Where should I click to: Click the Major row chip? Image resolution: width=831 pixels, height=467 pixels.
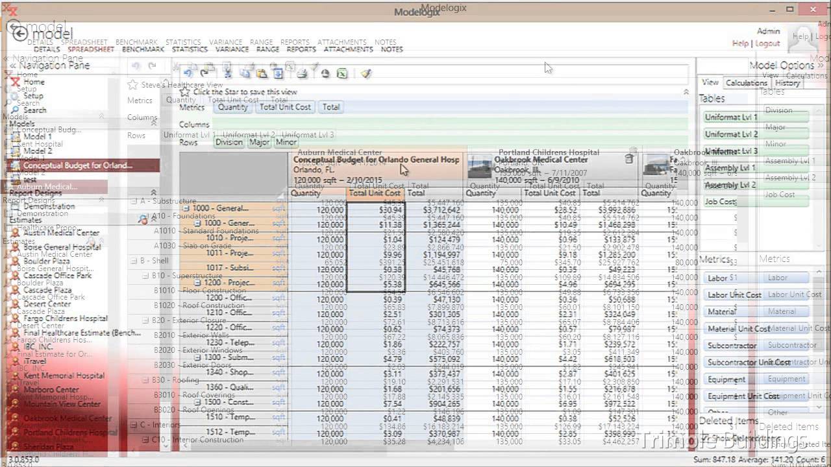click(259, 143)
